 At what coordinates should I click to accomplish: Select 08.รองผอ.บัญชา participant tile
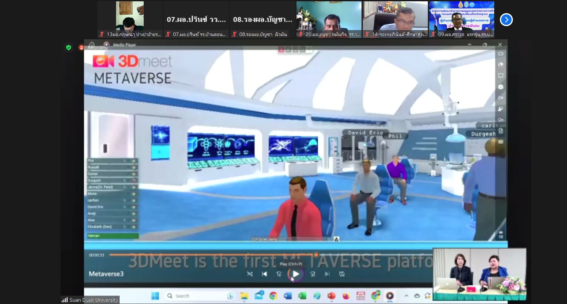[263, 19]
